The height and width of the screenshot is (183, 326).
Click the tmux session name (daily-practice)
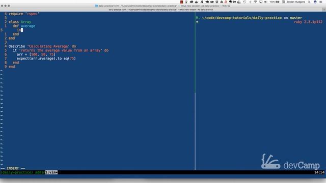coord(17,172)
